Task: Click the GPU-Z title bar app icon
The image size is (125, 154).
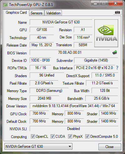Action: coord(5,5)
